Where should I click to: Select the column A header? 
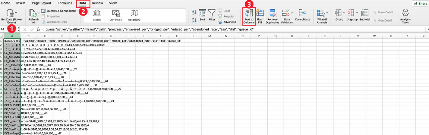(12, 36)
